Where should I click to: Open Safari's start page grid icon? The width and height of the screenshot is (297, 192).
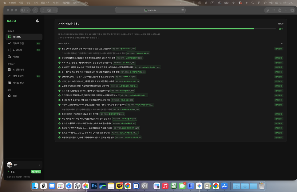pos(273,10)
